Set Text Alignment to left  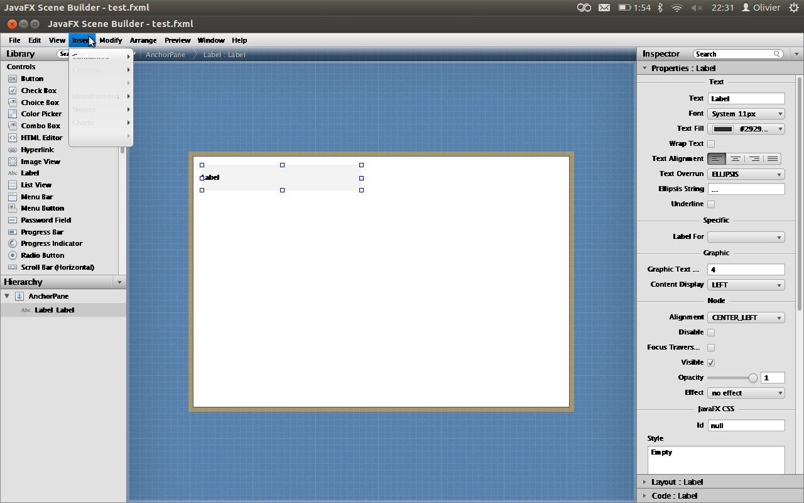[717, 159]
